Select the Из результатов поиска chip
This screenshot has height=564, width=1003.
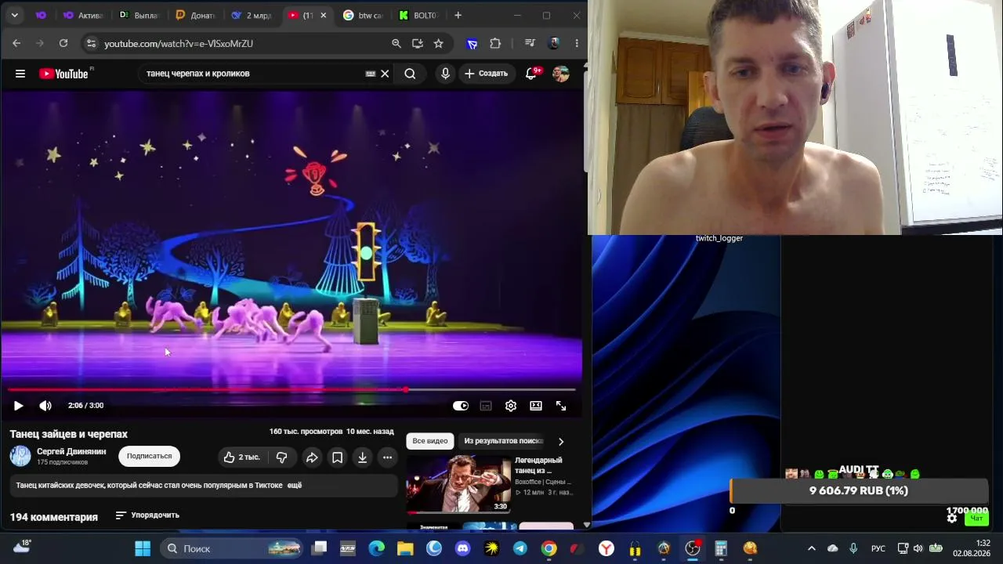pos(503,441)
